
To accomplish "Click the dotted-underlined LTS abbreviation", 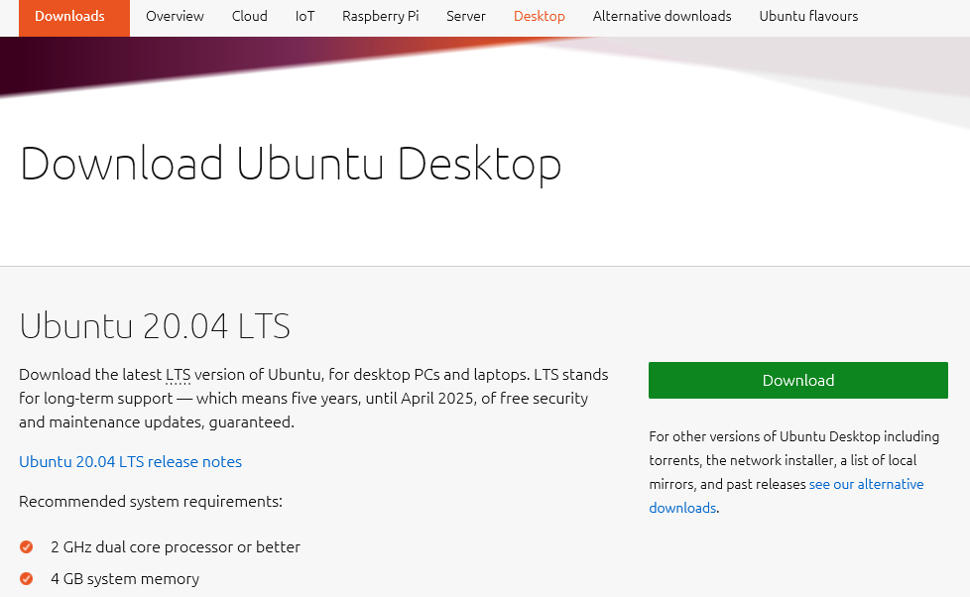I will tap(178, 375).
